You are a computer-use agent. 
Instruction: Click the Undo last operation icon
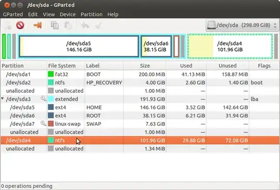pos(85,25)
